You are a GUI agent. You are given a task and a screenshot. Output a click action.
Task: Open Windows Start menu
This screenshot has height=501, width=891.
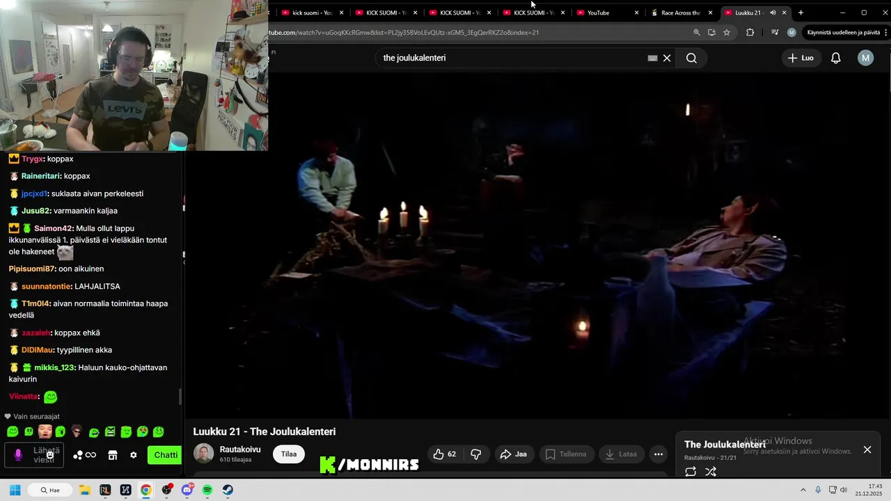point(15,490)
